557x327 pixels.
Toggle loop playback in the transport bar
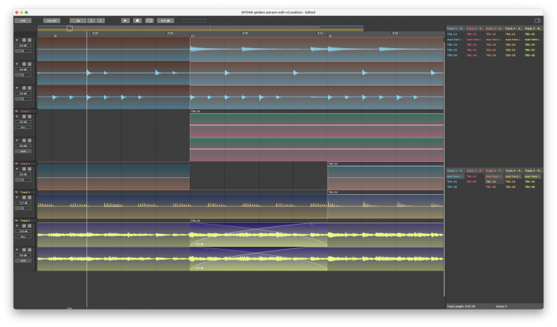pyautogui.click(x=149, y=21)
